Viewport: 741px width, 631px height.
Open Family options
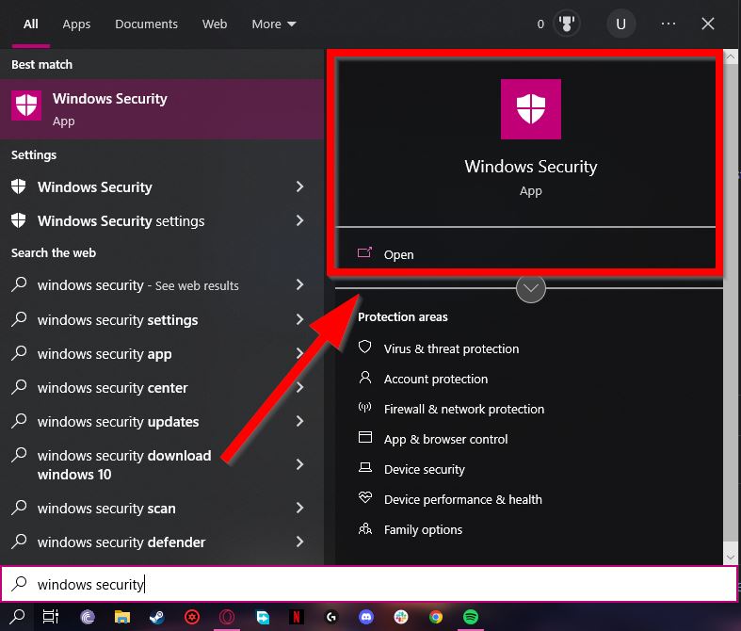tap(423, 529)
